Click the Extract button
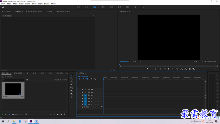Viewport: 220px width, 124px height. coord(186,69)
